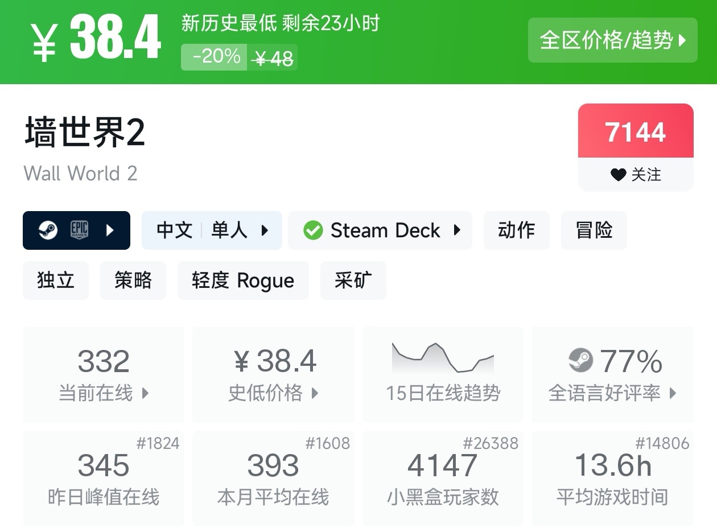Open the 冒险 adventure tag
This screenshot has height=532, width=717.
(x=594, y=230)
